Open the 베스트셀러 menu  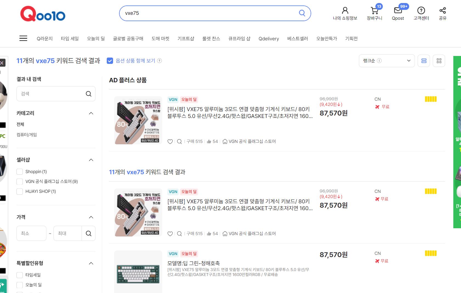click(x=297, y=39)
